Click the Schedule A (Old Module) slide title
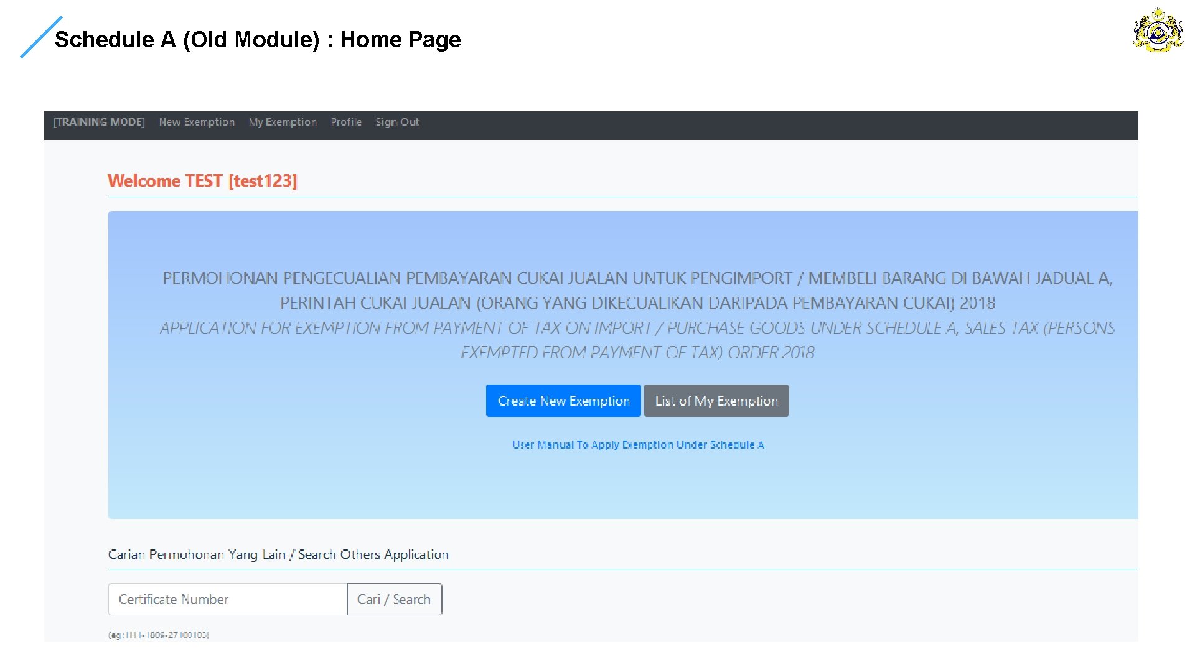This screenshot has height=672, width=1195. coord(258,39)
